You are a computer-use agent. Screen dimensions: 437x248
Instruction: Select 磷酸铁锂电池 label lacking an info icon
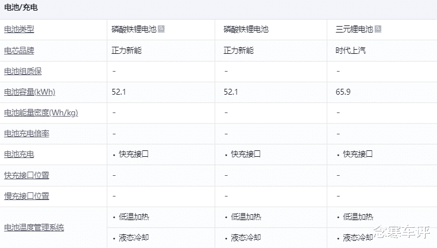[246, 29]
